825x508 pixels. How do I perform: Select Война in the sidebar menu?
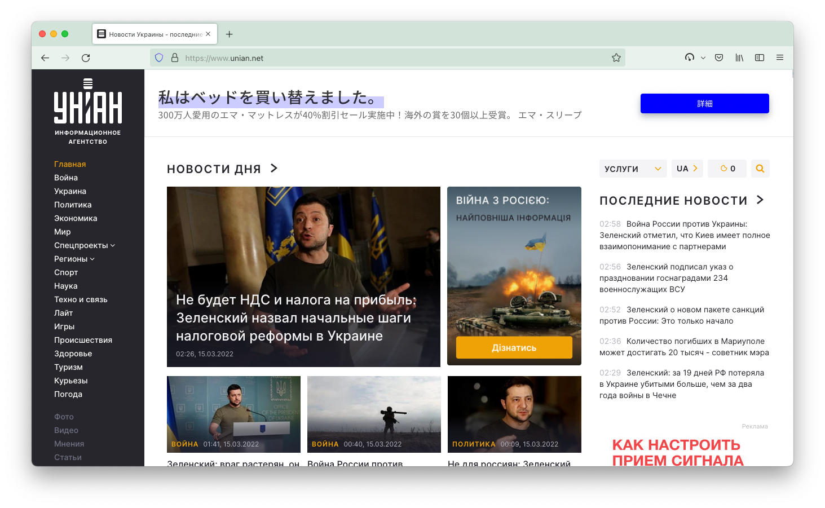(65, 177)
